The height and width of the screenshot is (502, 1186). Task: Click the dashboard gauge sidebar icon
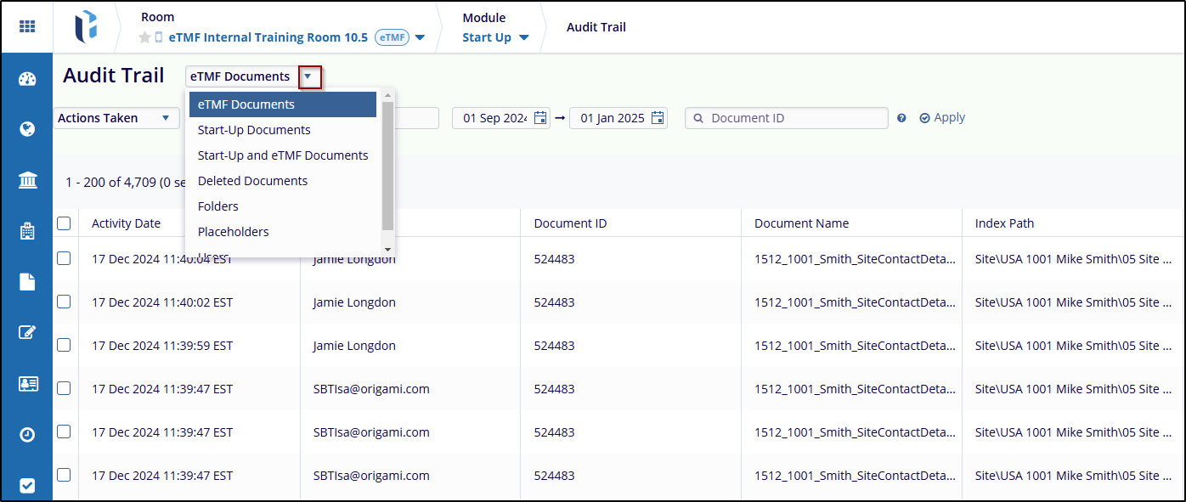click(x=27, y=79)
